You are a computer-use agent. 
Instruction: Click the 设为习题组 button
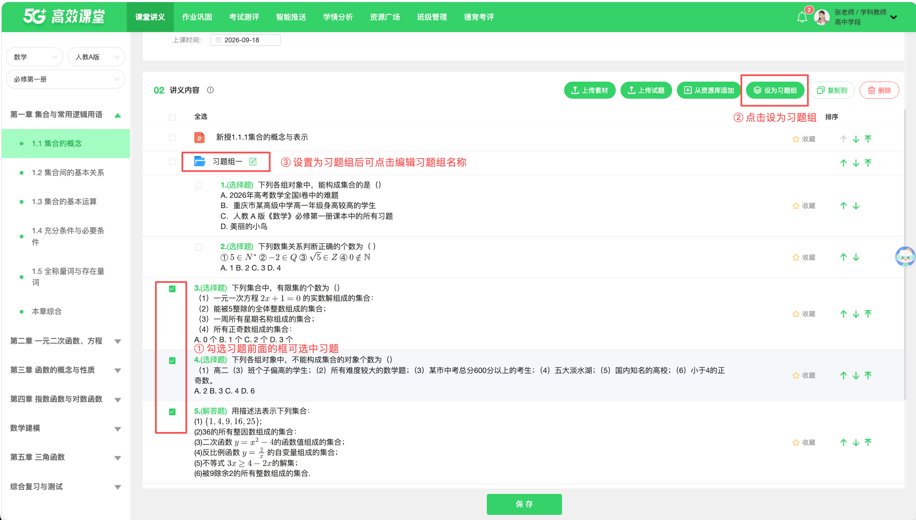point(775,90)
